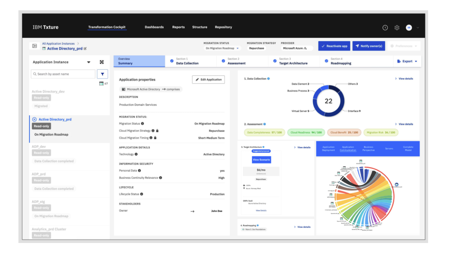Open Reports menu
The width and height of the screenshot is (454, 255).
(178, 27)
